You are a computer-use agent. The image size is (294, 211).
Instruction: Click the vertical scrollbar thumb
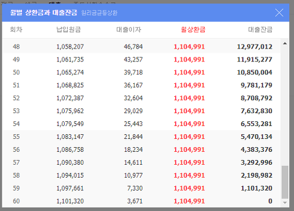point(285,182)
